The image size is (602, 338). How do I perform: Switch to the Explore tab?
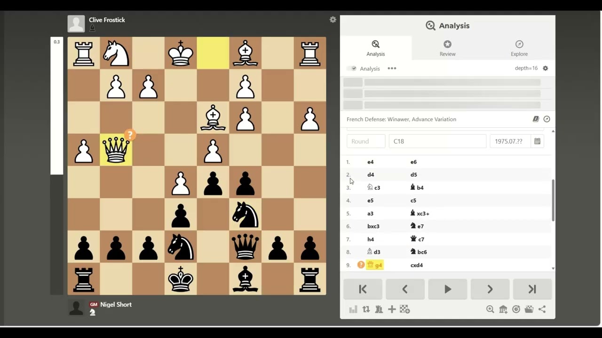click(x=519, y=48)
